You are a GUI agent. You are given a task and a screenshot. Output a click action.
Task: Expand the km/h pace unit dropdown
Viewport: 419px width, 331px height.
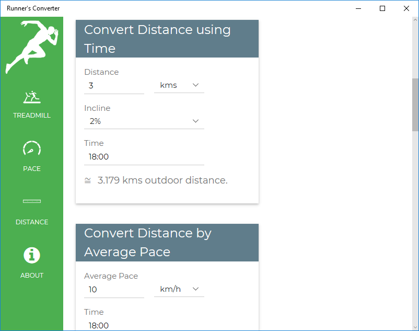tap(179, 289)
